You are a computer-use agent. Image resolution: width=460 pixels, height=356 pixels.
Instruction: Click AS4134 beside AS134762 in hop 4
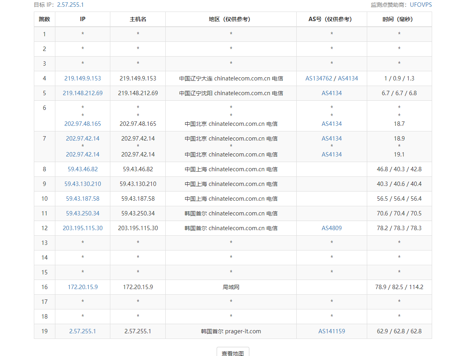pyautogui.click(x=348, y=78)
